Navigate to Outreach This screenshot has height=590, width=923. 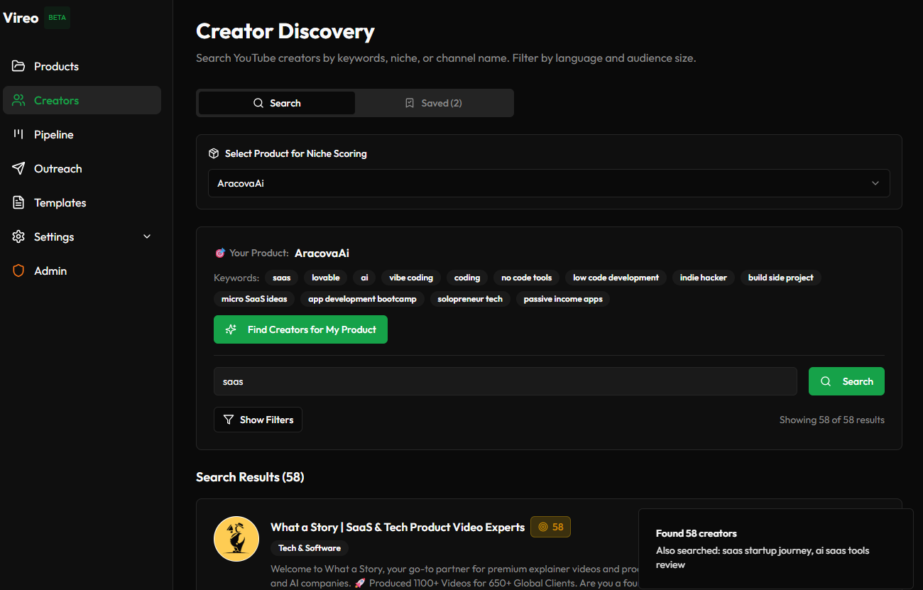[x=82, y=168]
